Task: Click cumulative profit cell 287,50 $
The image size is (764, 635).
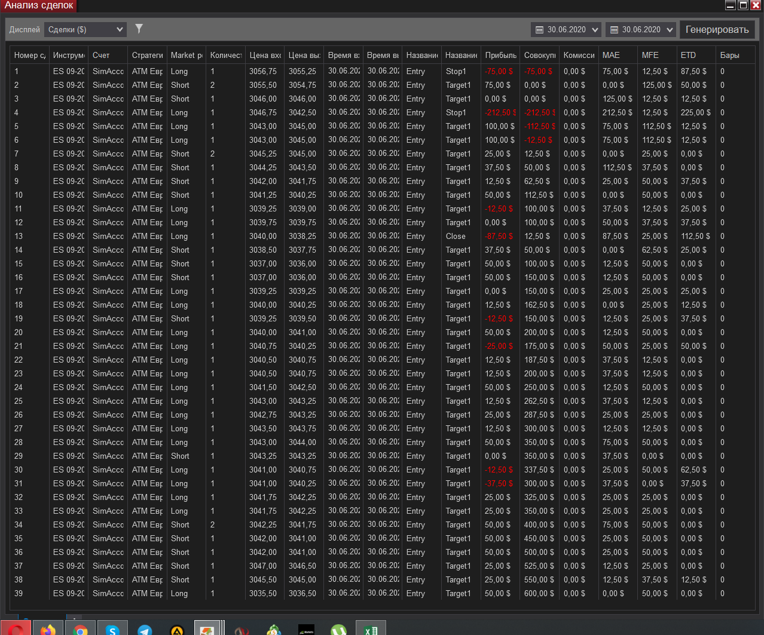Action: coord(539,415)
